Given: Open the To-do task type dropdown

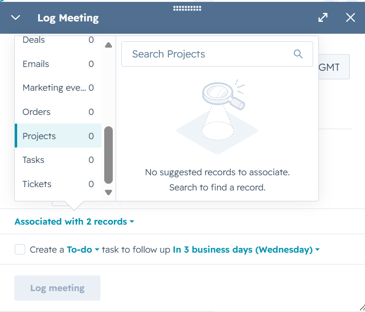Looking at the screenshot, I should click(x=83, y=249).
